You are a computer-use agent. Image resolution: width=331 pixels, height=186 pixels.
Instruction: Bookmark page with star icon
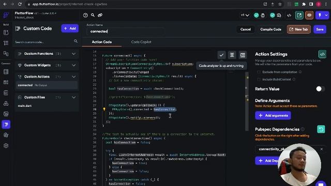point(280,4)
